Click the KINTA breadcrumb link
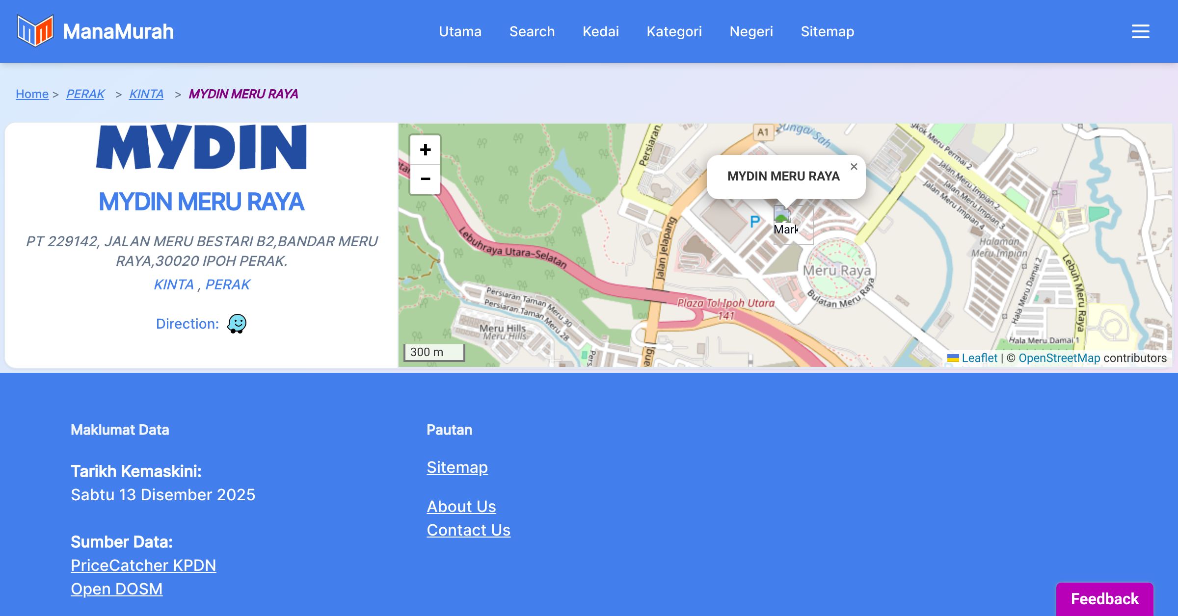Viewport: 1178px width, 616px height. pyautogui.click(x=146, y=94)
